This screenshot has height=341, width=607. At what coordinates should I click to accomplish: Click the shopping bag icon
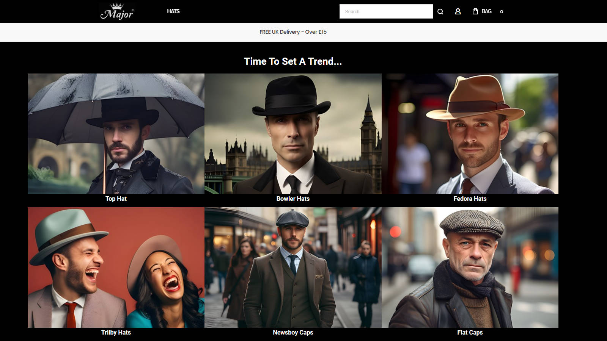pos(475,11)
